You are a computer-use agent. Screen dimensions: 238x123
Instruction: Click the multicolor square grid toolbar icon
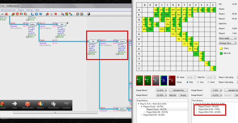[67, 14]
